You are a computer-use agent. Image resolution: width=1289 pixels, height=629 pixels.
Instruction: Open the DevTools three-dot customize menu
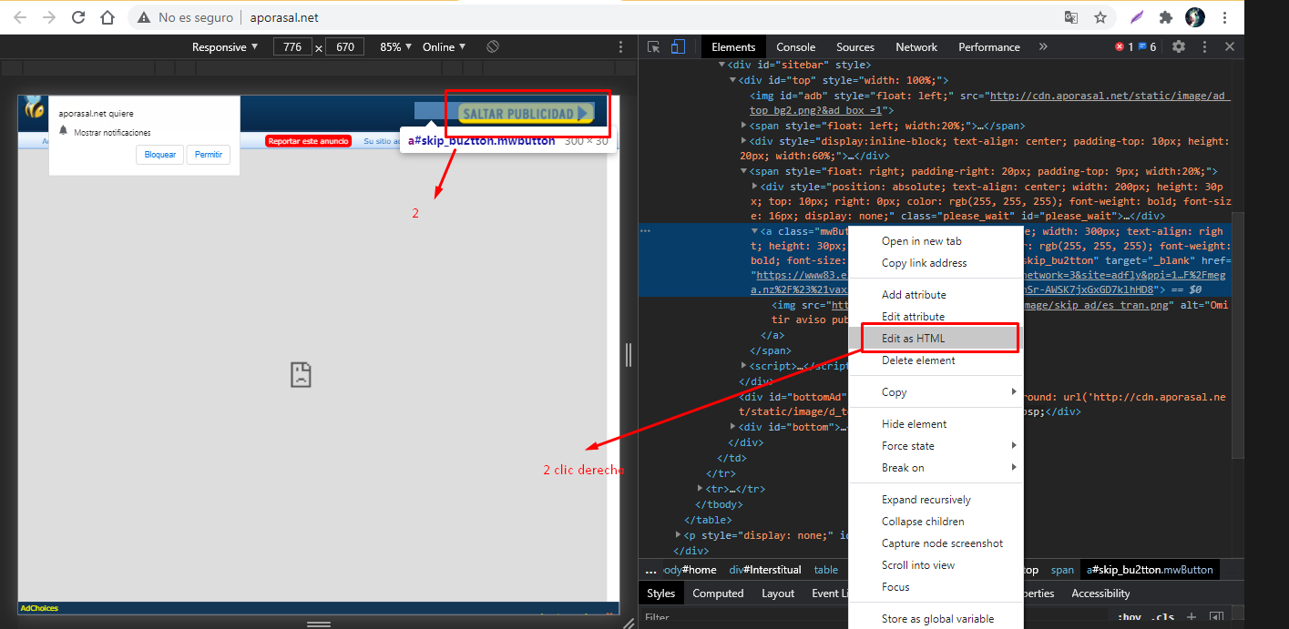(1204, 46)
